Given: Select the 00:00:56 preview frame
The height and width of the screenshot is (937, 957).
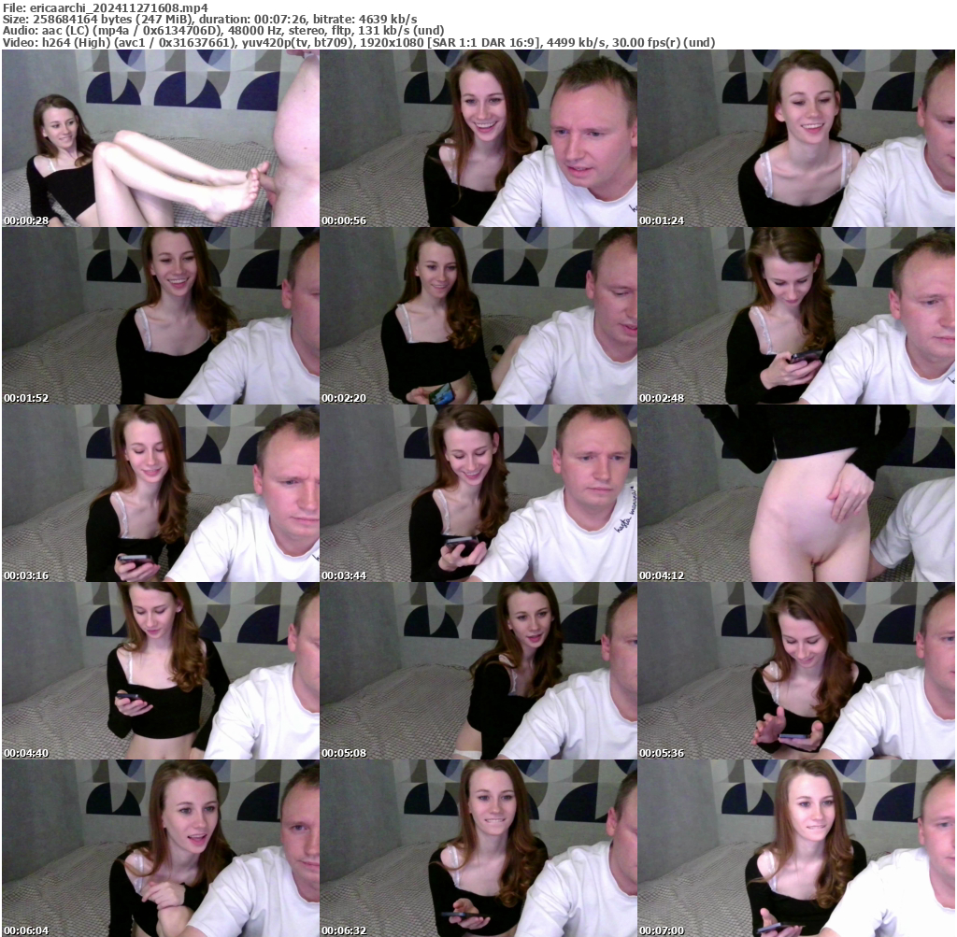Looking at the screenshot, I should click(478, 138).
